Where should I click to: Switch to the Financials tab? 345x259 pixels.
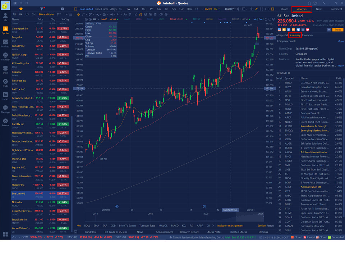pos(308,35)
